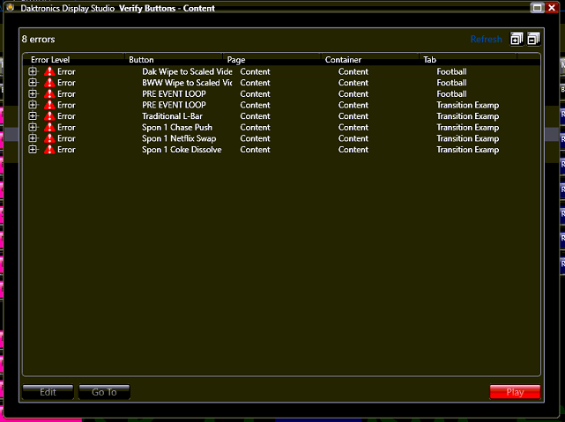This screenshot has height=422, width=565.
Task: Click the error icon for BWW Wipe row
Action: (x=49, y=83)
